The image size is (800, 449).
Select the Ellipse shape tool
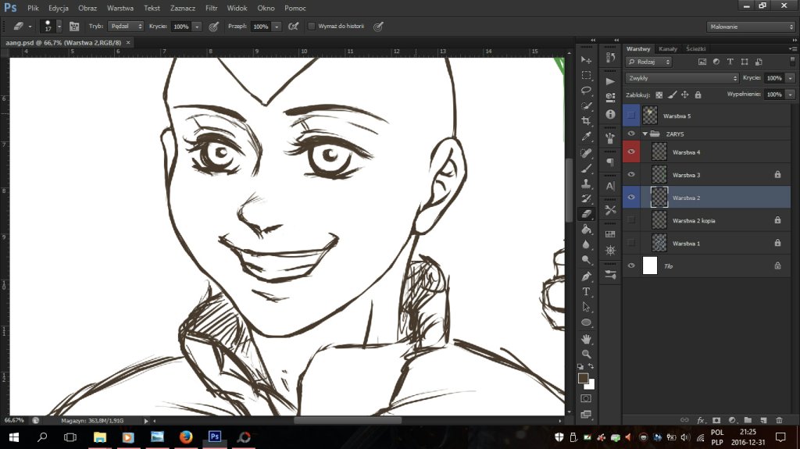586,322
